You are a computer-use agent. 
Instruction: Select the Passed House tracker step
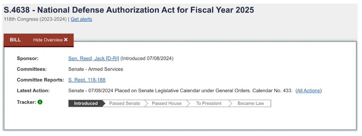[x=166, y=103]
